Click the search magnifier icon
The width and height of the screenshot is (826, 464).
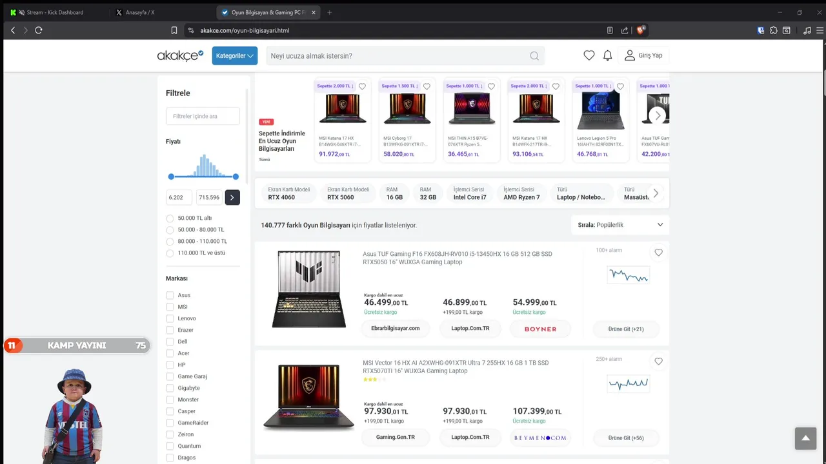534,56
